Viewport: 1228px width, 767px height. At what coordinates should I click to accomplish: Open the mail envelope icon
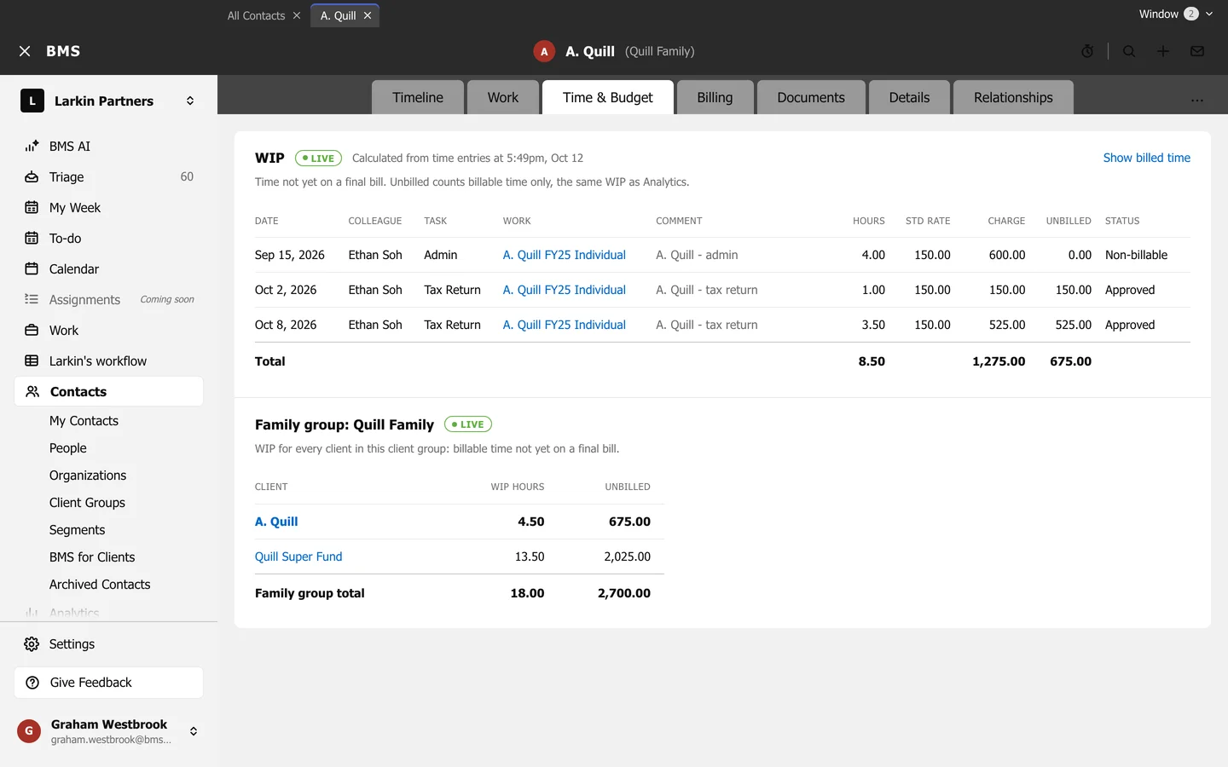coord(1197,51)
